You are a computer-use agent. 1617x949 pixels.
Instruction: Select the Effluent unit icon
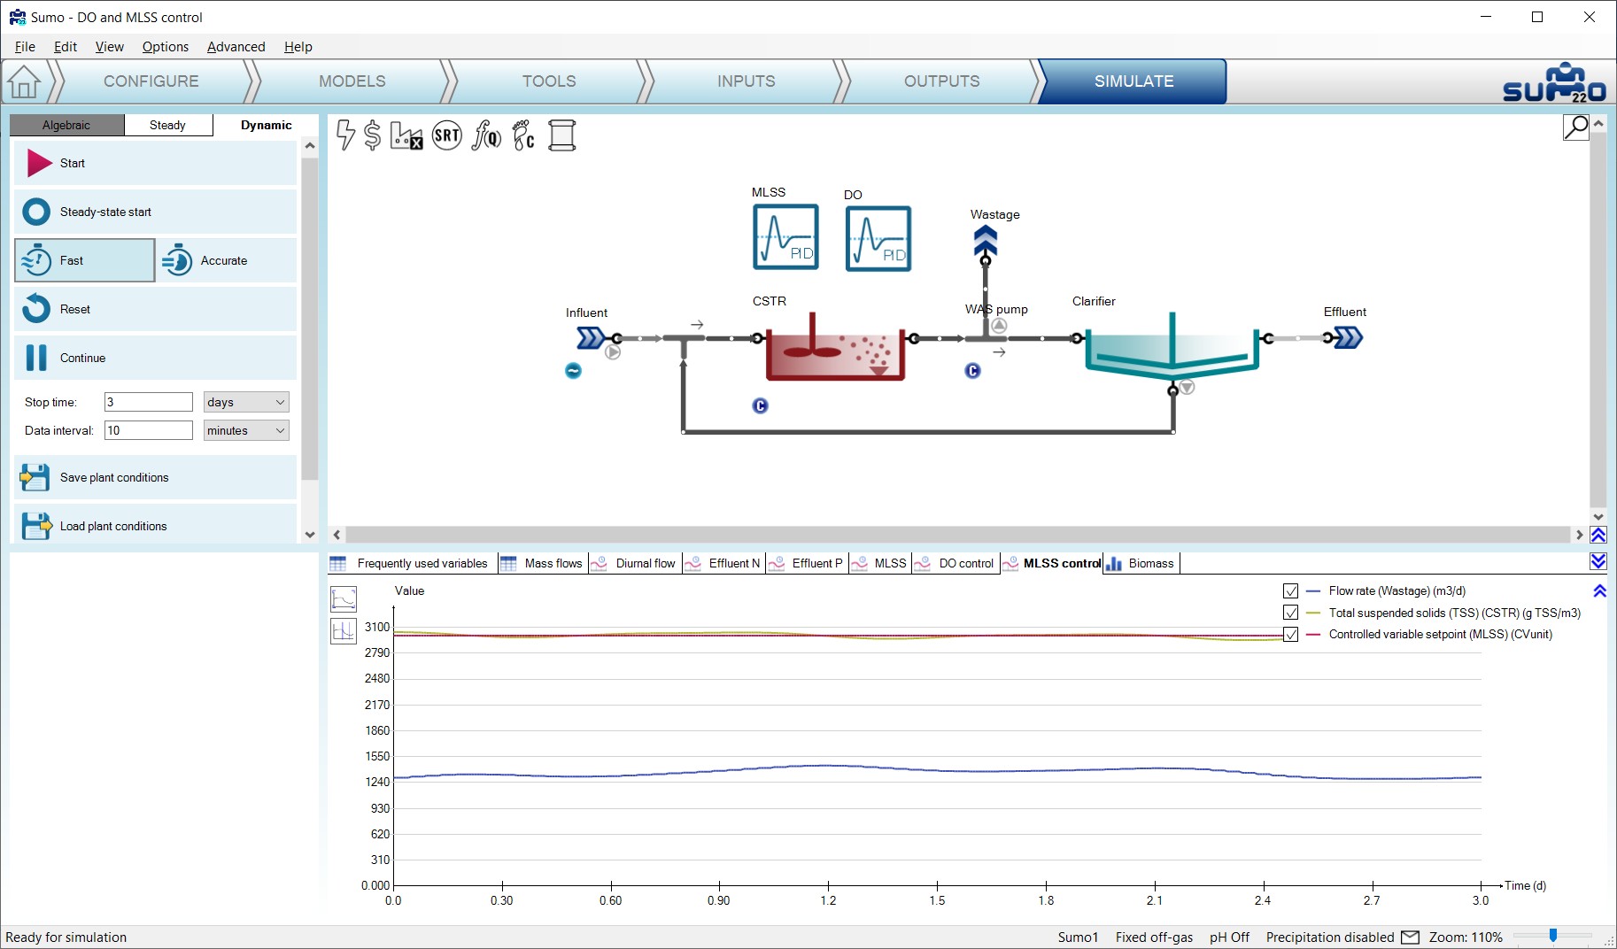pyautogui.click(x=1348, y=337)
